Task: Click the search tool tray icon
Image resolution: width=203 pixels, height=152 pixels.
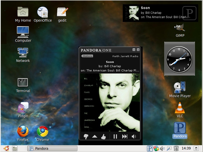Action: (x=169, y=148)
